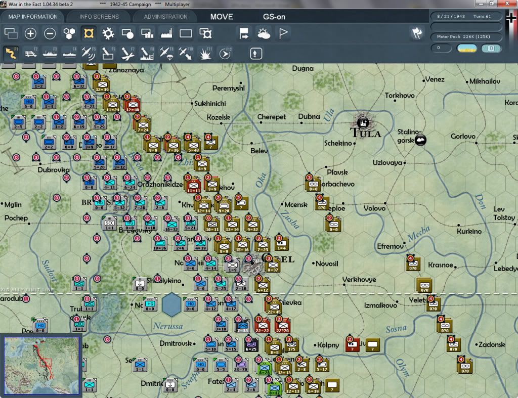Zoom in the map with plus icon
This screenshot has width=518, height=398.
[30, 33]
